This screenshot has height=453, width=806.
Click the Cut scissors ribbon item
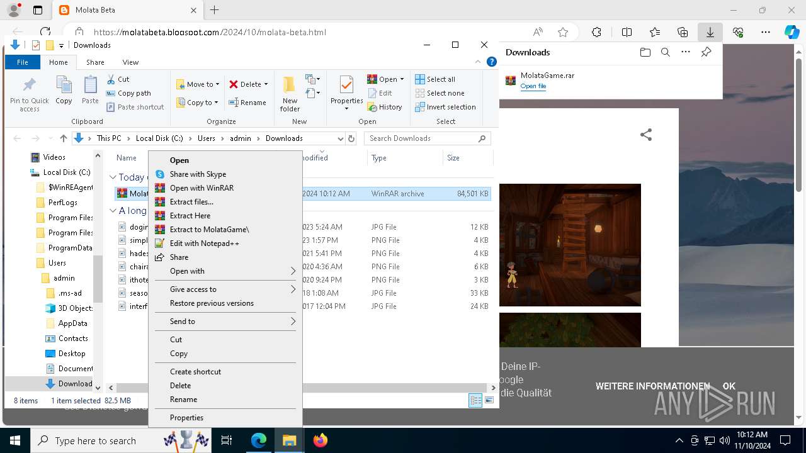(x=118, y=79)
